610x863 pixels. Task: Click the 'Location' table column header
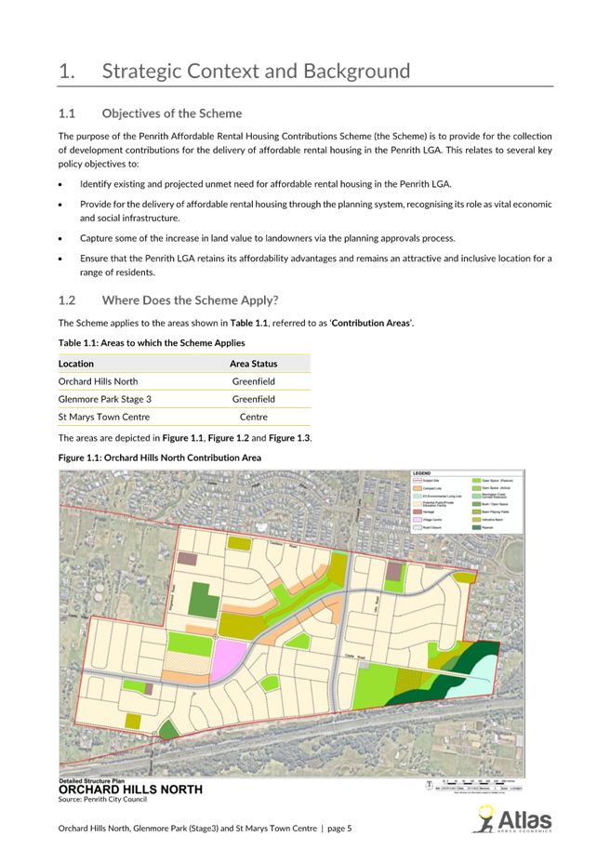[x=76, y=364]
